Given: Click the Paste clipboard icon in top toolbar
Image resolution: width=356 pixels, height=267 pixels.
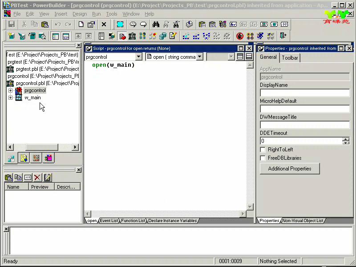Looking at the screenshot, I should coord(45,24).
